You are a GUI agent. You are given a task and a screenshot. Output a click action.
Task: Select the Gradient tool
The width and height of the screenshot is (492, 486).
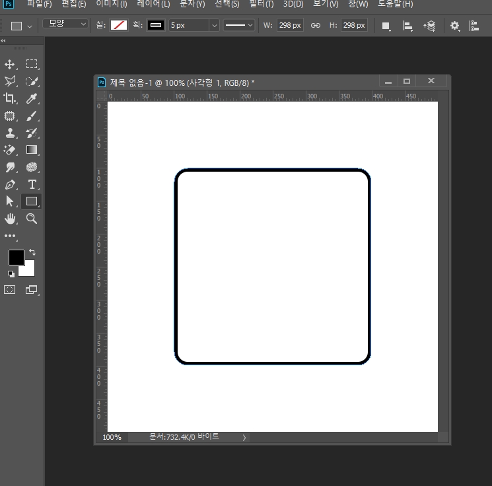click(32, 150)
